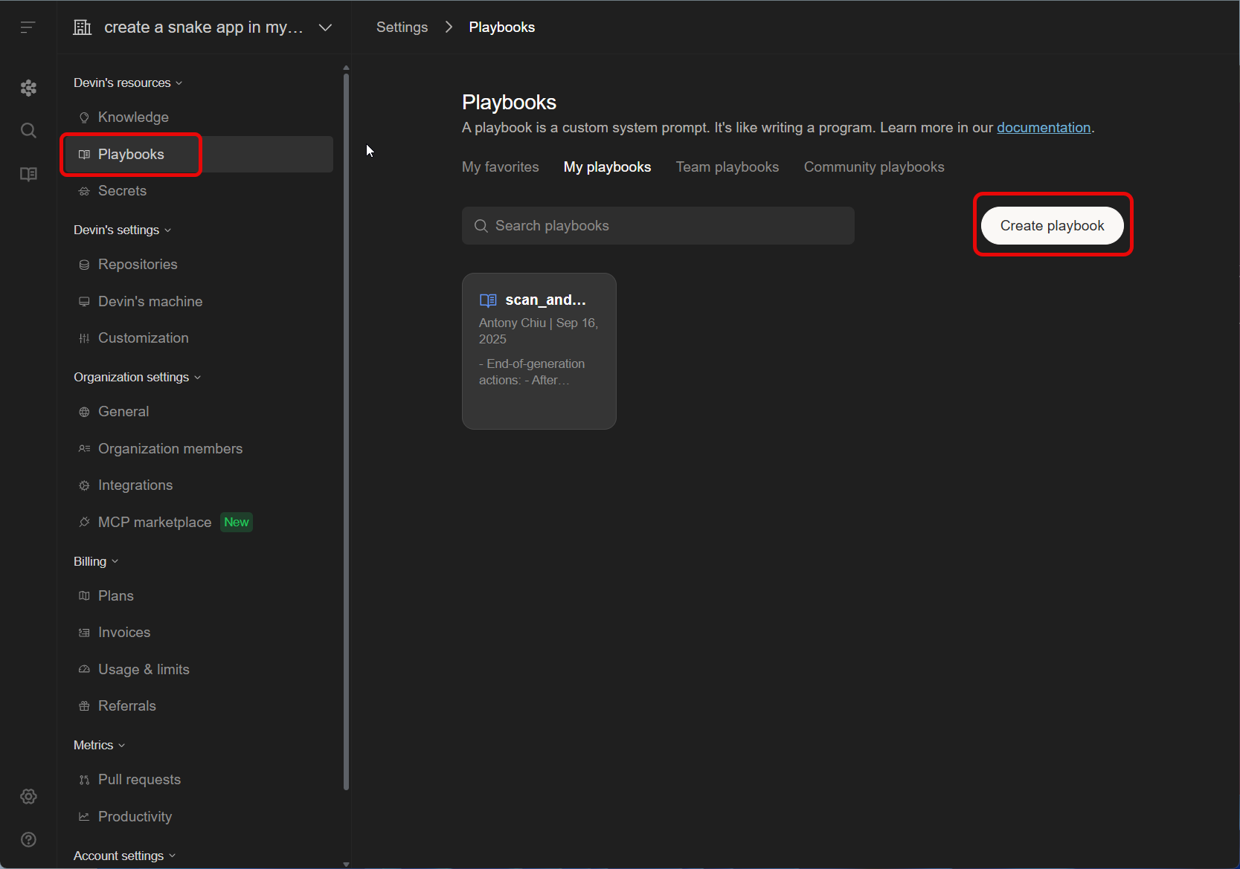Switch to Team playbooks tab
Image resolution: width=1240 pixels, height=869 pixels.
pyautogui.click(x=727, y=167)
